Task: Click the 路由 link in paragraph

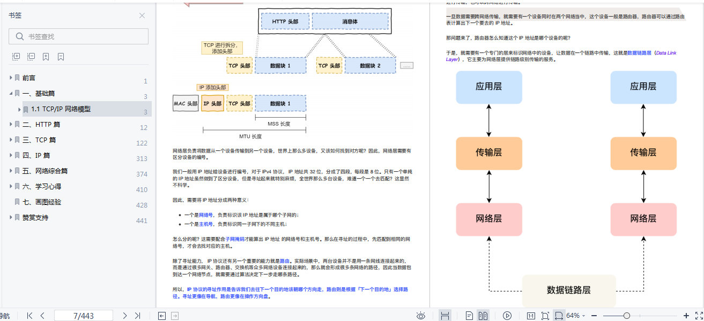Action: pyautogui.click(x=285, y=261)
